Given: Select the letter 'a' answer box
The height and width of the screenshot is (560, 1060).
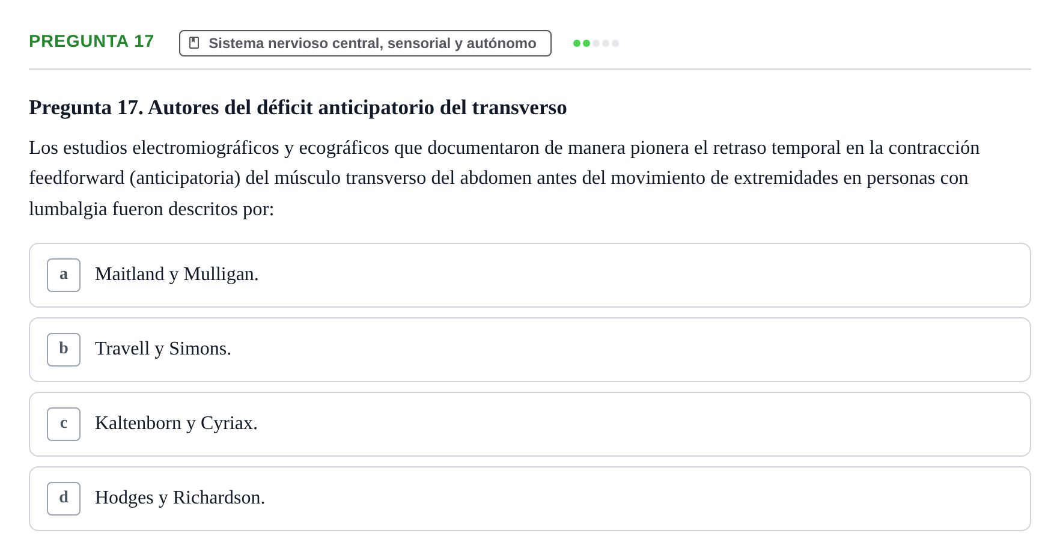Looking at the screenshot, I should click(x=64, y=275).
